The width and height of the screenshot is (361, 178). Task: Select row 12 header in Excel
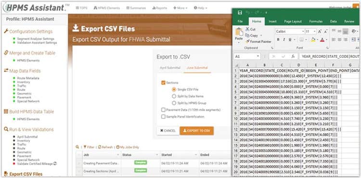click(236, 129)
